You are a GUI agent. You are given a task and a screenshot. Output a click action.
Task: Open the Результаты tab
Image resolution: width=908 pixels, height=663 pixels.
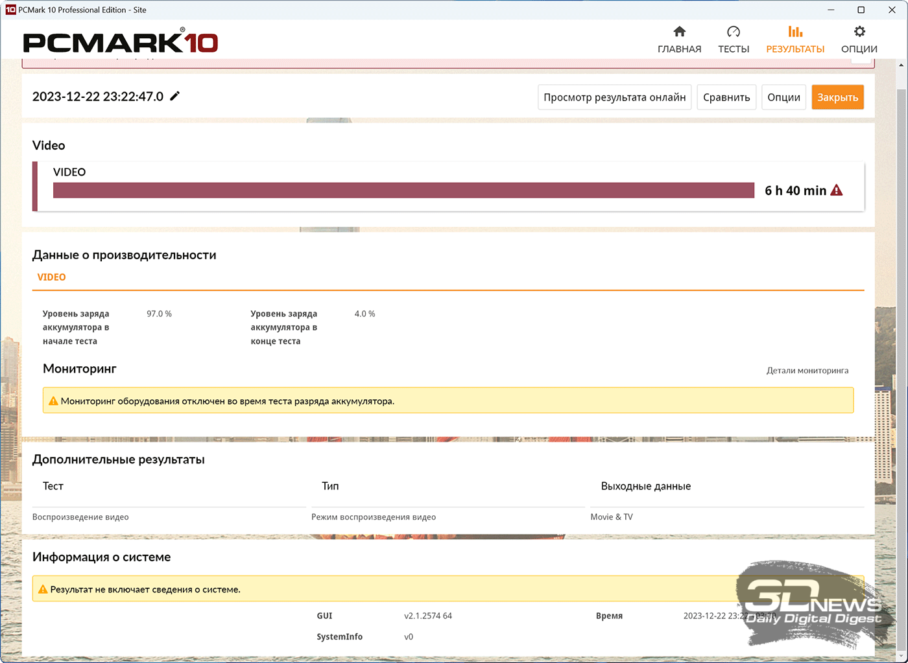(795, 40)
